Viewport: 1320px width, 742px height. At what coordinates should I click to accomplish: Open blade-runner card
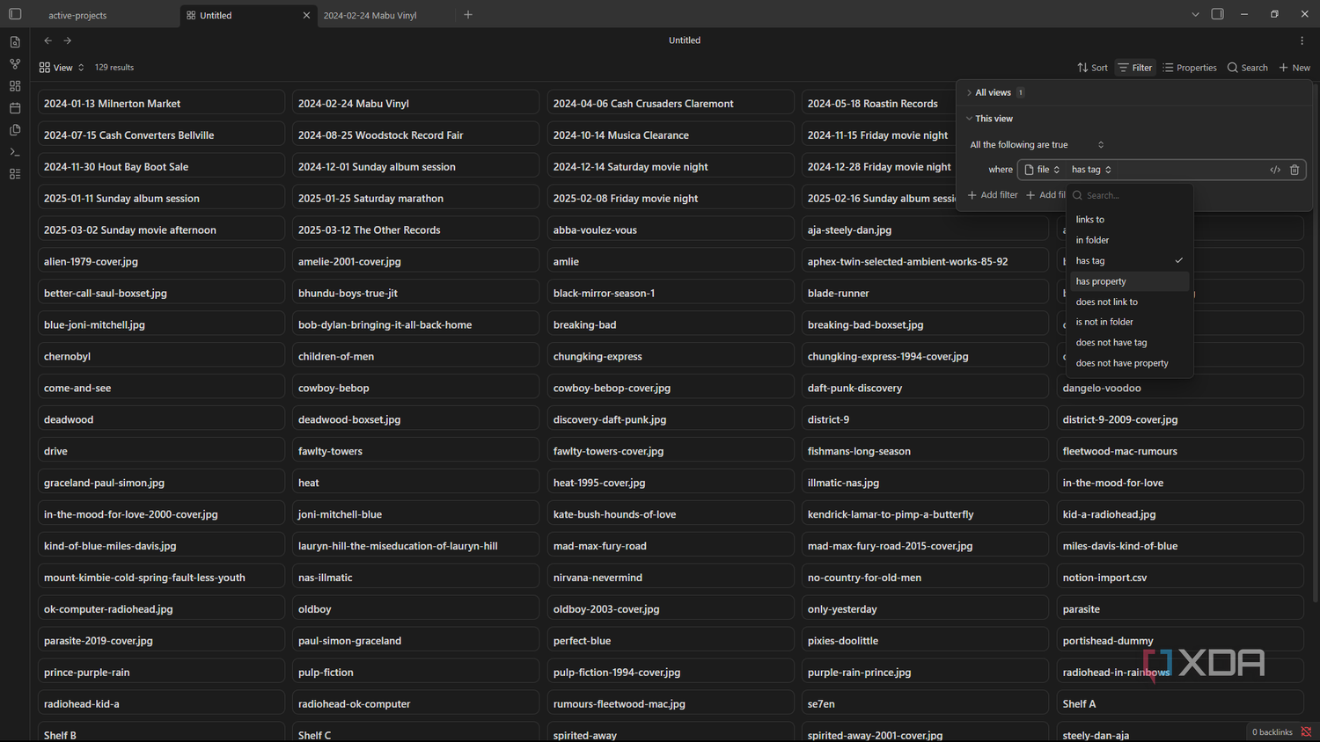[925, 294]
